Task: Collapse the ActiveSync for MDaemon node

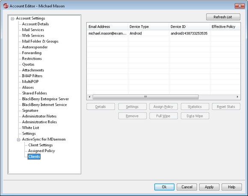Action: (18, 140)
